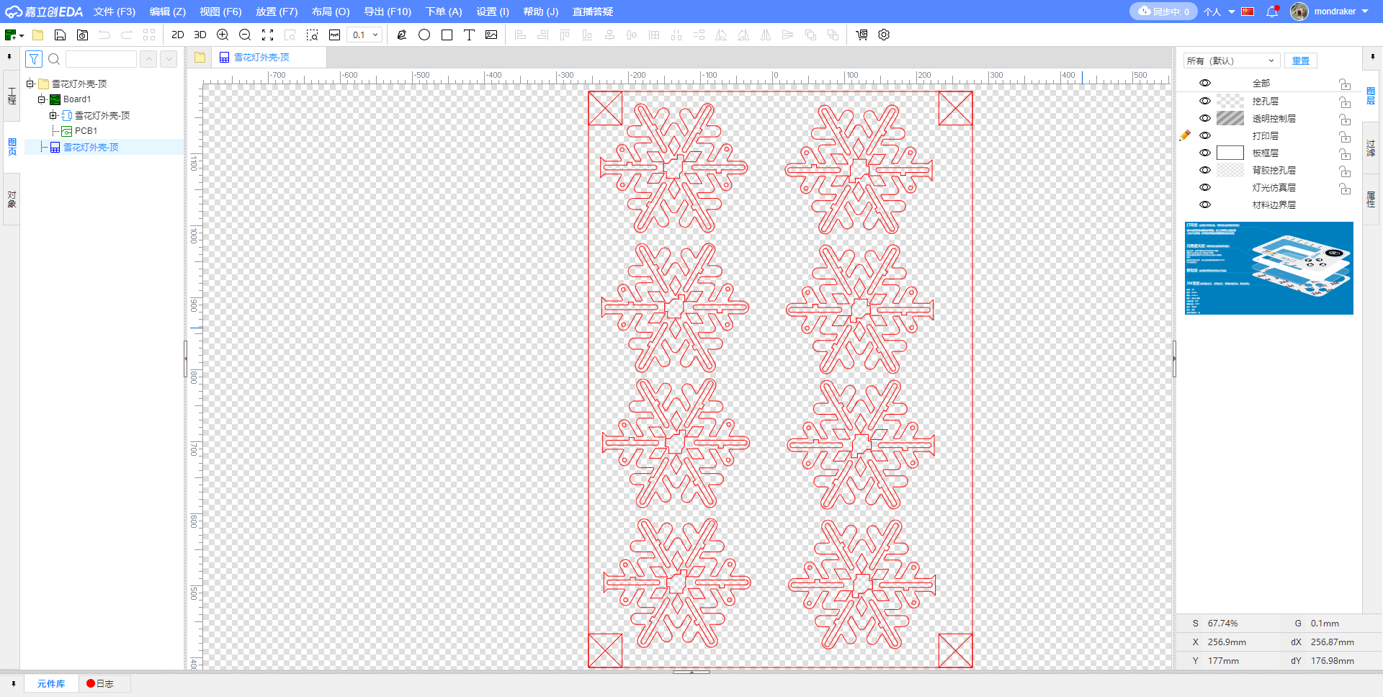
Task: Click the 重置 reset button
Action: [1301, 60]
